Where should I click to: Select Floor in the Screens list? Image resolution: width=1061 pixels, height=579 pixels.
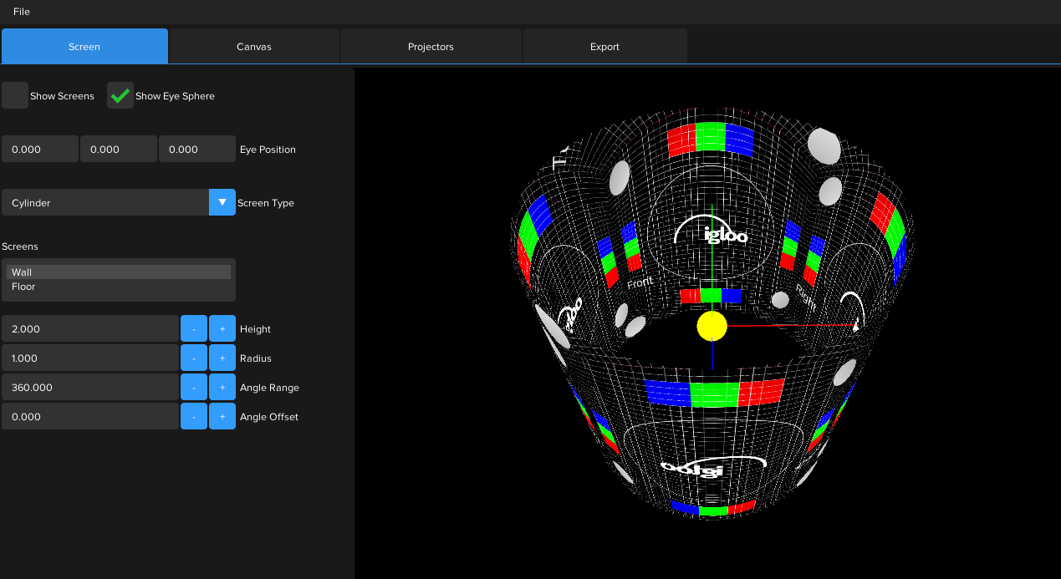tap(23, 287)
